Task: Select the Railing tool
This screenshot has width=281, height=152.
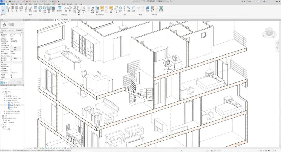Action: coord(60,9)
